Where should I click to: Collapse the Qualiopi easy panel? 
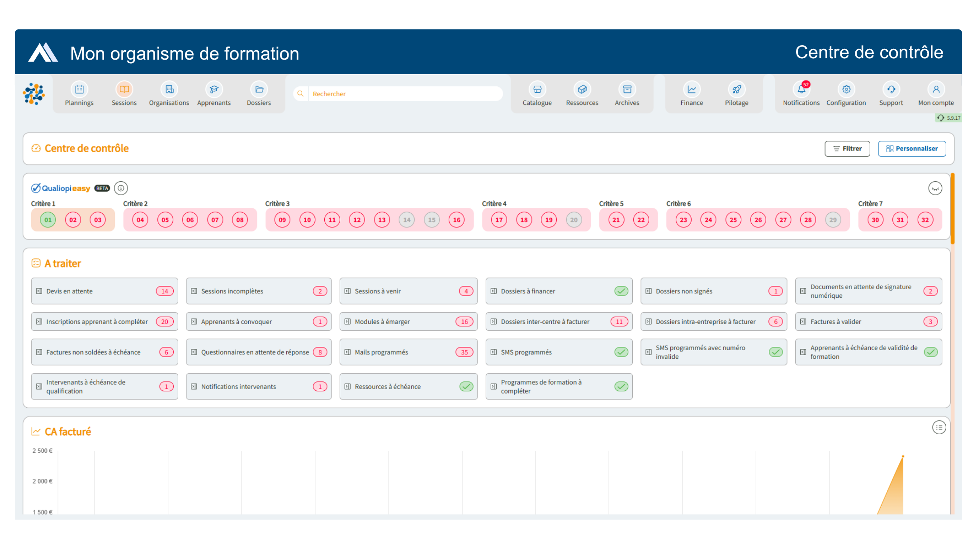(935, 188)
